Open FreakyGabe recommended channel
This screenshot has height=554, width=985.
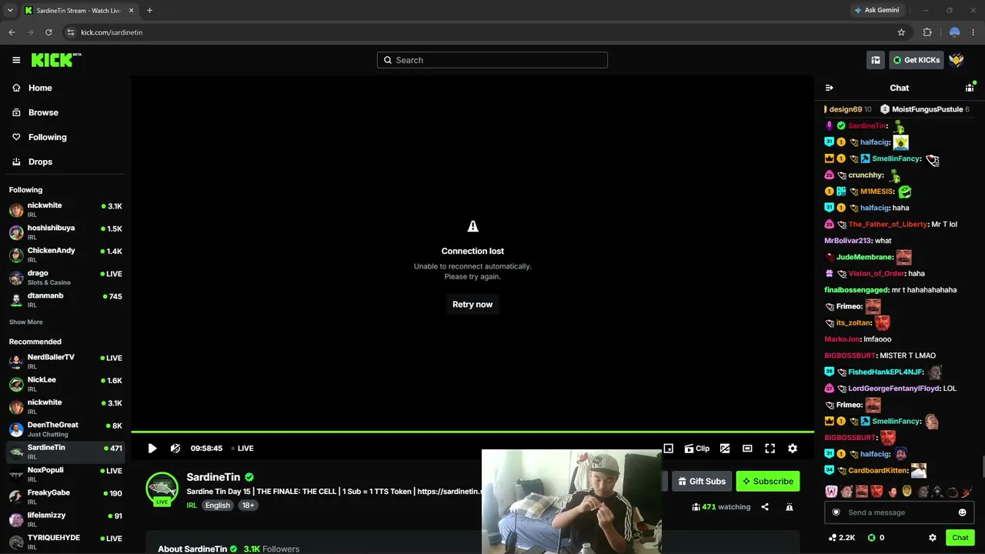pyautogui.click(x=65, y=497)
